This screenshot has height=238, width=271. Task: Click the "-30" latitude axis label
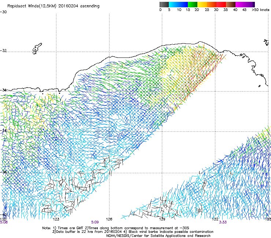click(3, 12)
